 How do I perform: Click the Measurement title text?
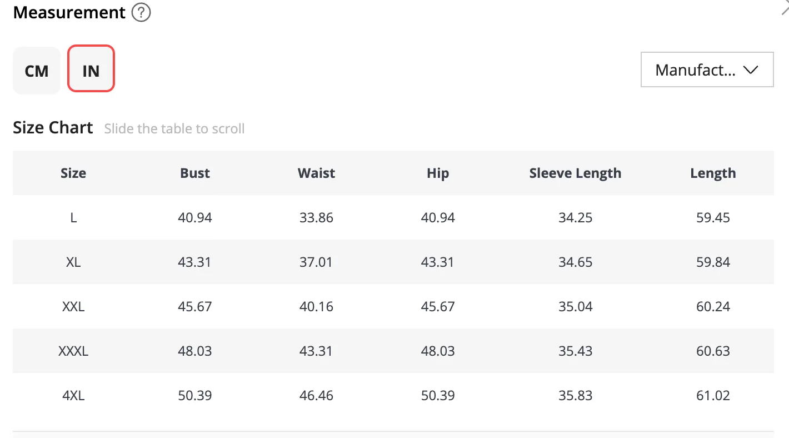click(69, 12)
